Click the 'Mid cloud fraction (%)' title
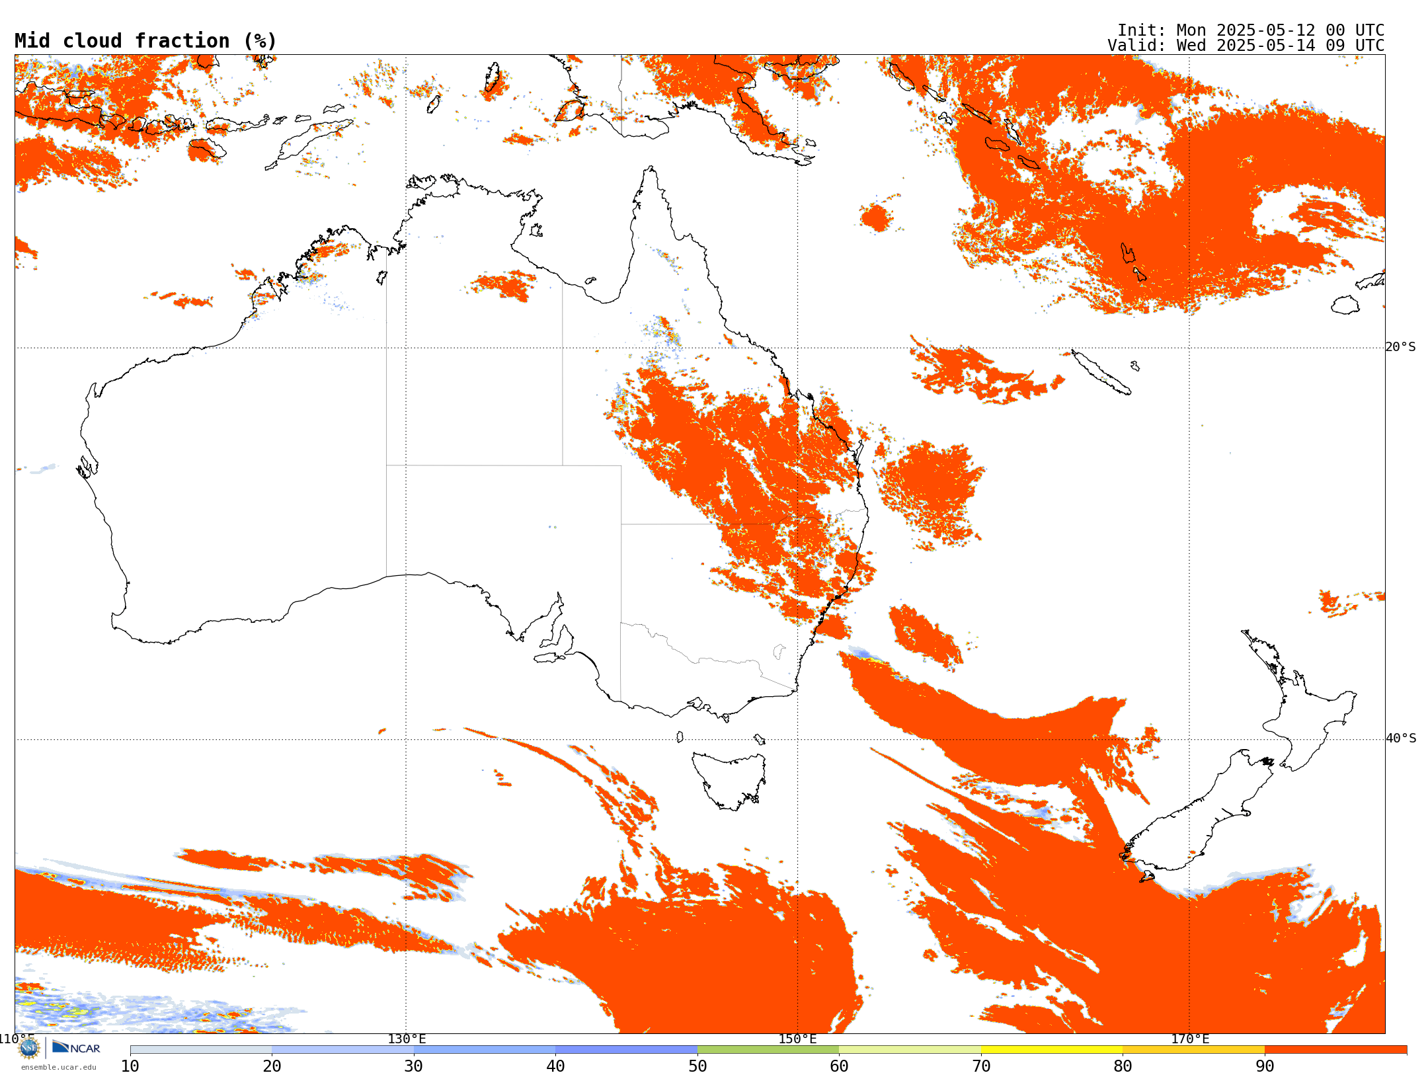1428x1075 pixels. click(145, 41)
